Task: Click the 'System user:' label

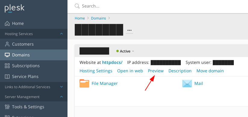Action: [x=198, y=62]
